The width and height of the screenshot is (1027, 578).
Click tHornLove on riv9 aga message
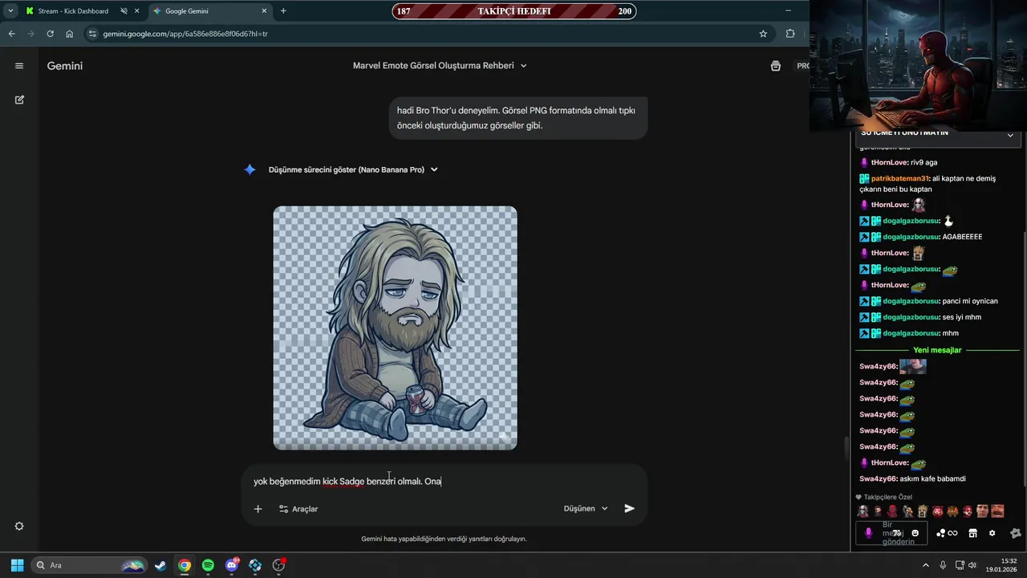pos(889,162)
